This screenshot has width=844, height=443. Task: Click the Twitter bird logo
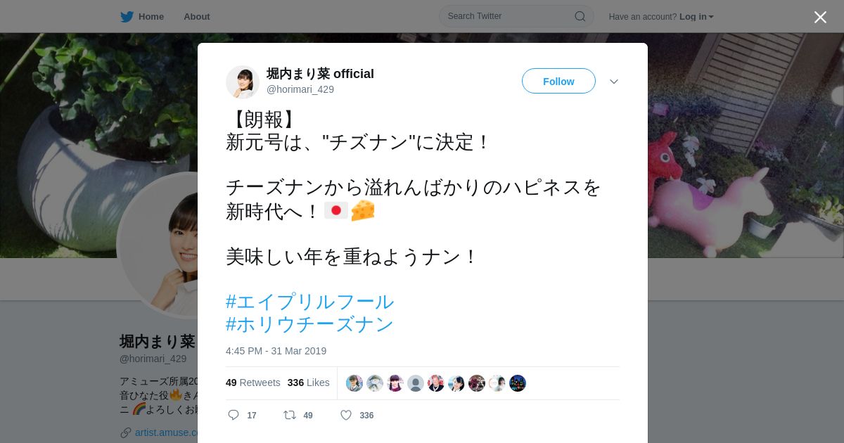point(127,16)
